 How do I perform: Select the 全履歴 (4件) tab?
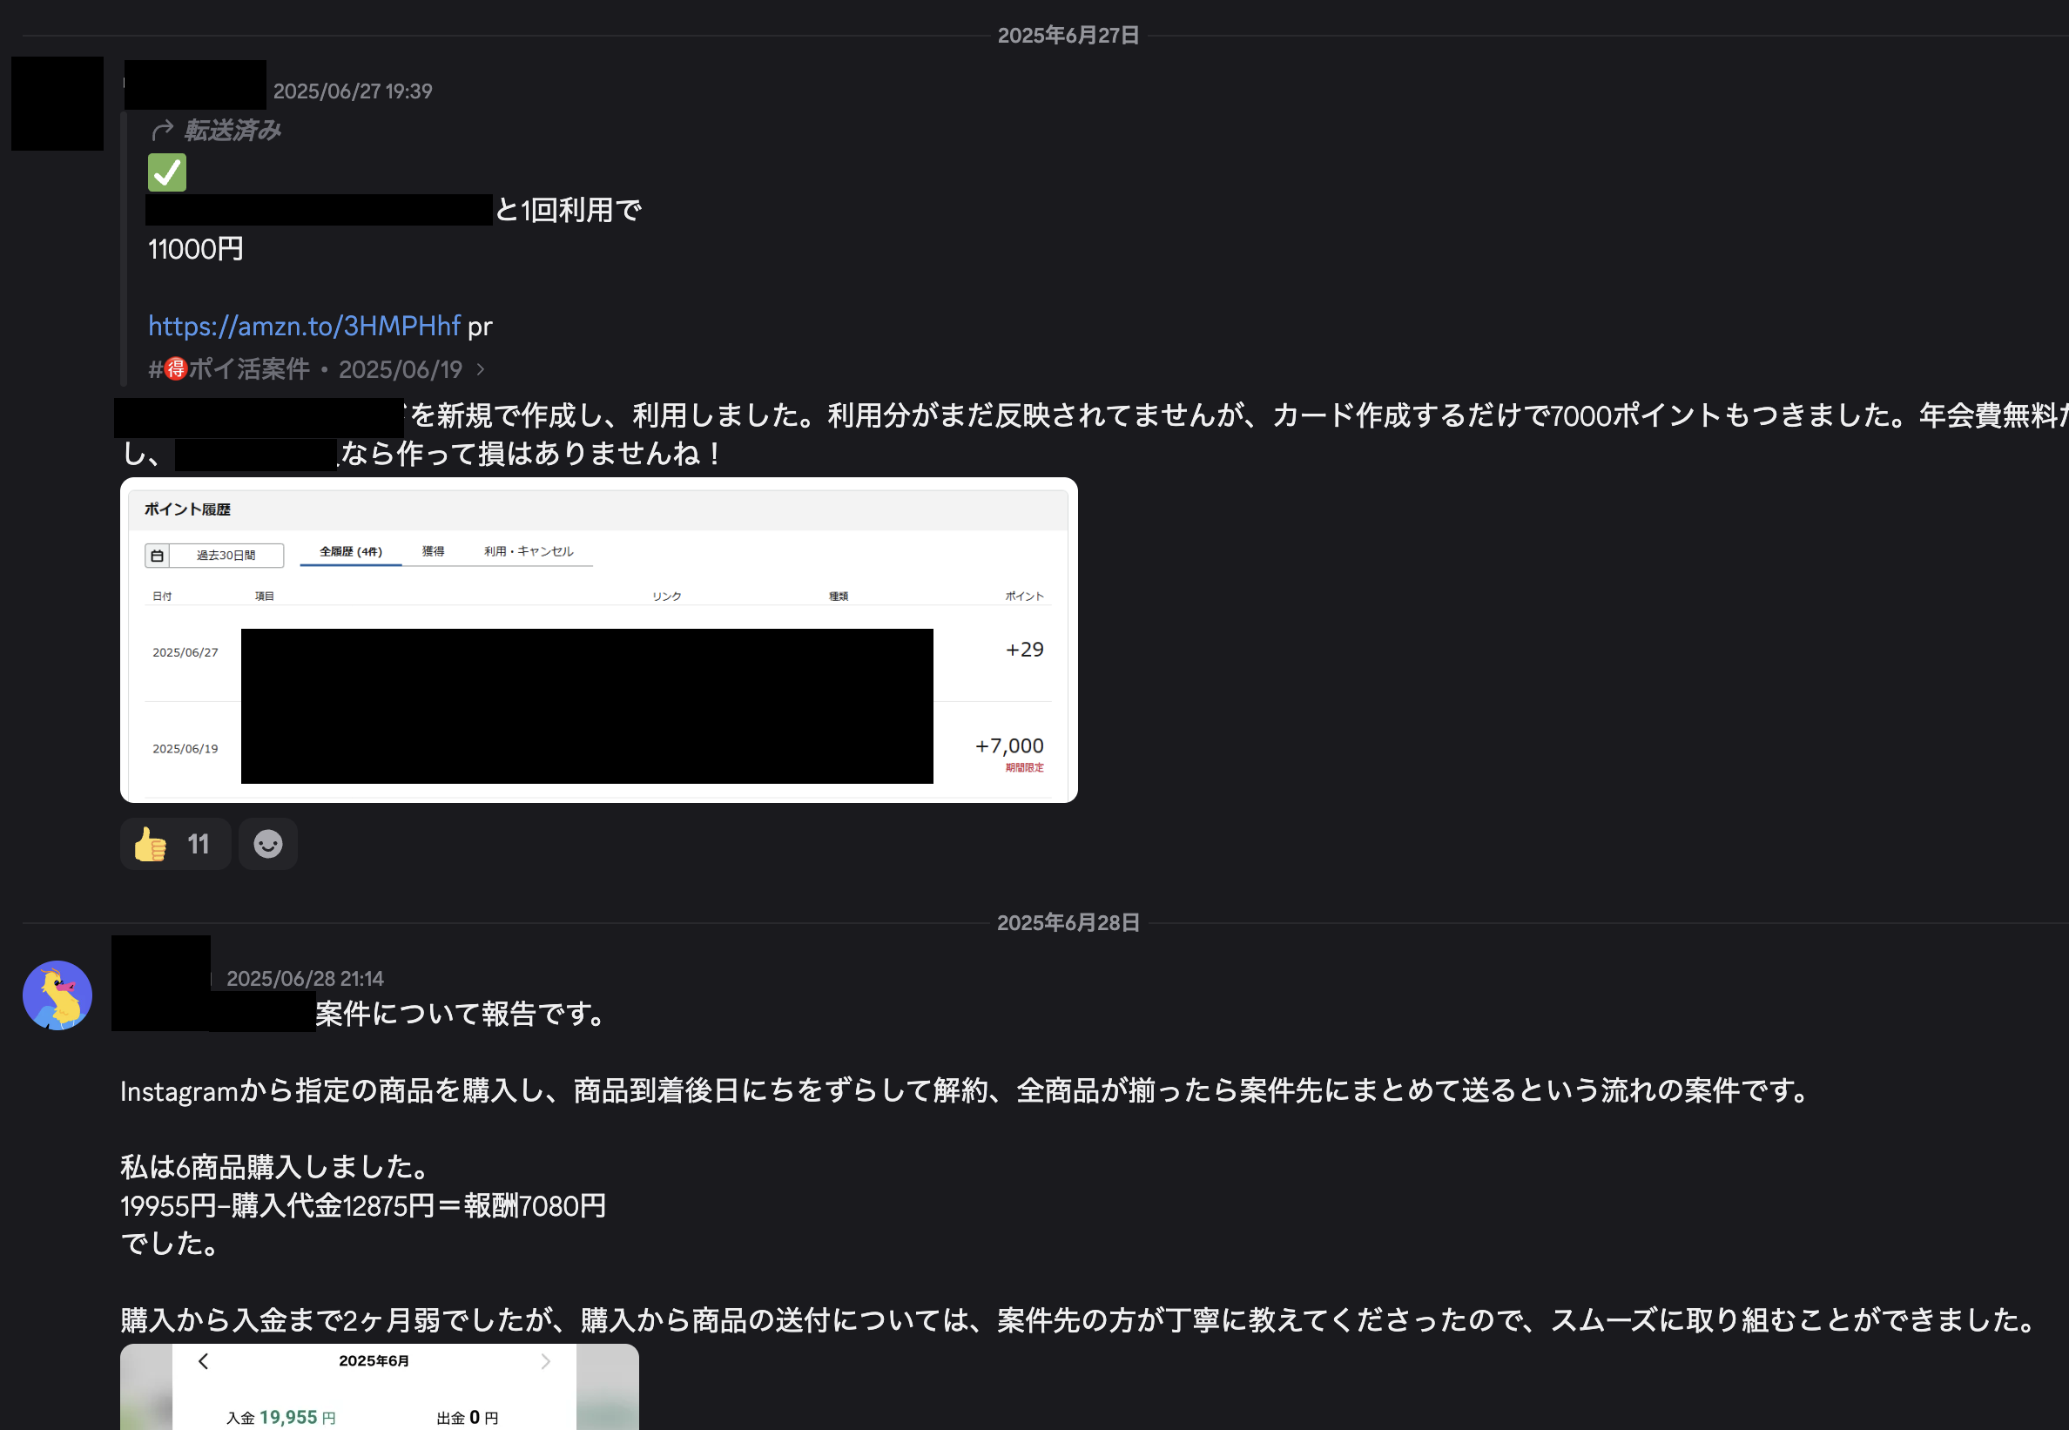(x=350, y=552)
